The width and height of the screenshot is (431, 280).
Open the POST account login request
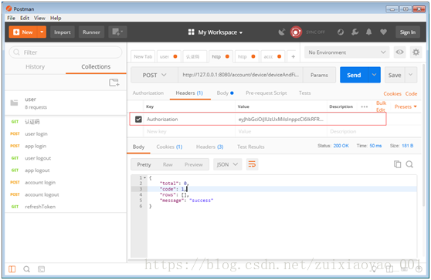pos(66,182)
